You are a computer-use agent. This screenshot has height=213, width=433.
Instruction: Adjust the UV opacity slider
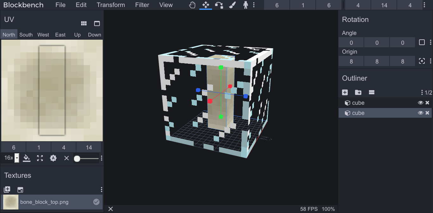(x=86, y=158)
